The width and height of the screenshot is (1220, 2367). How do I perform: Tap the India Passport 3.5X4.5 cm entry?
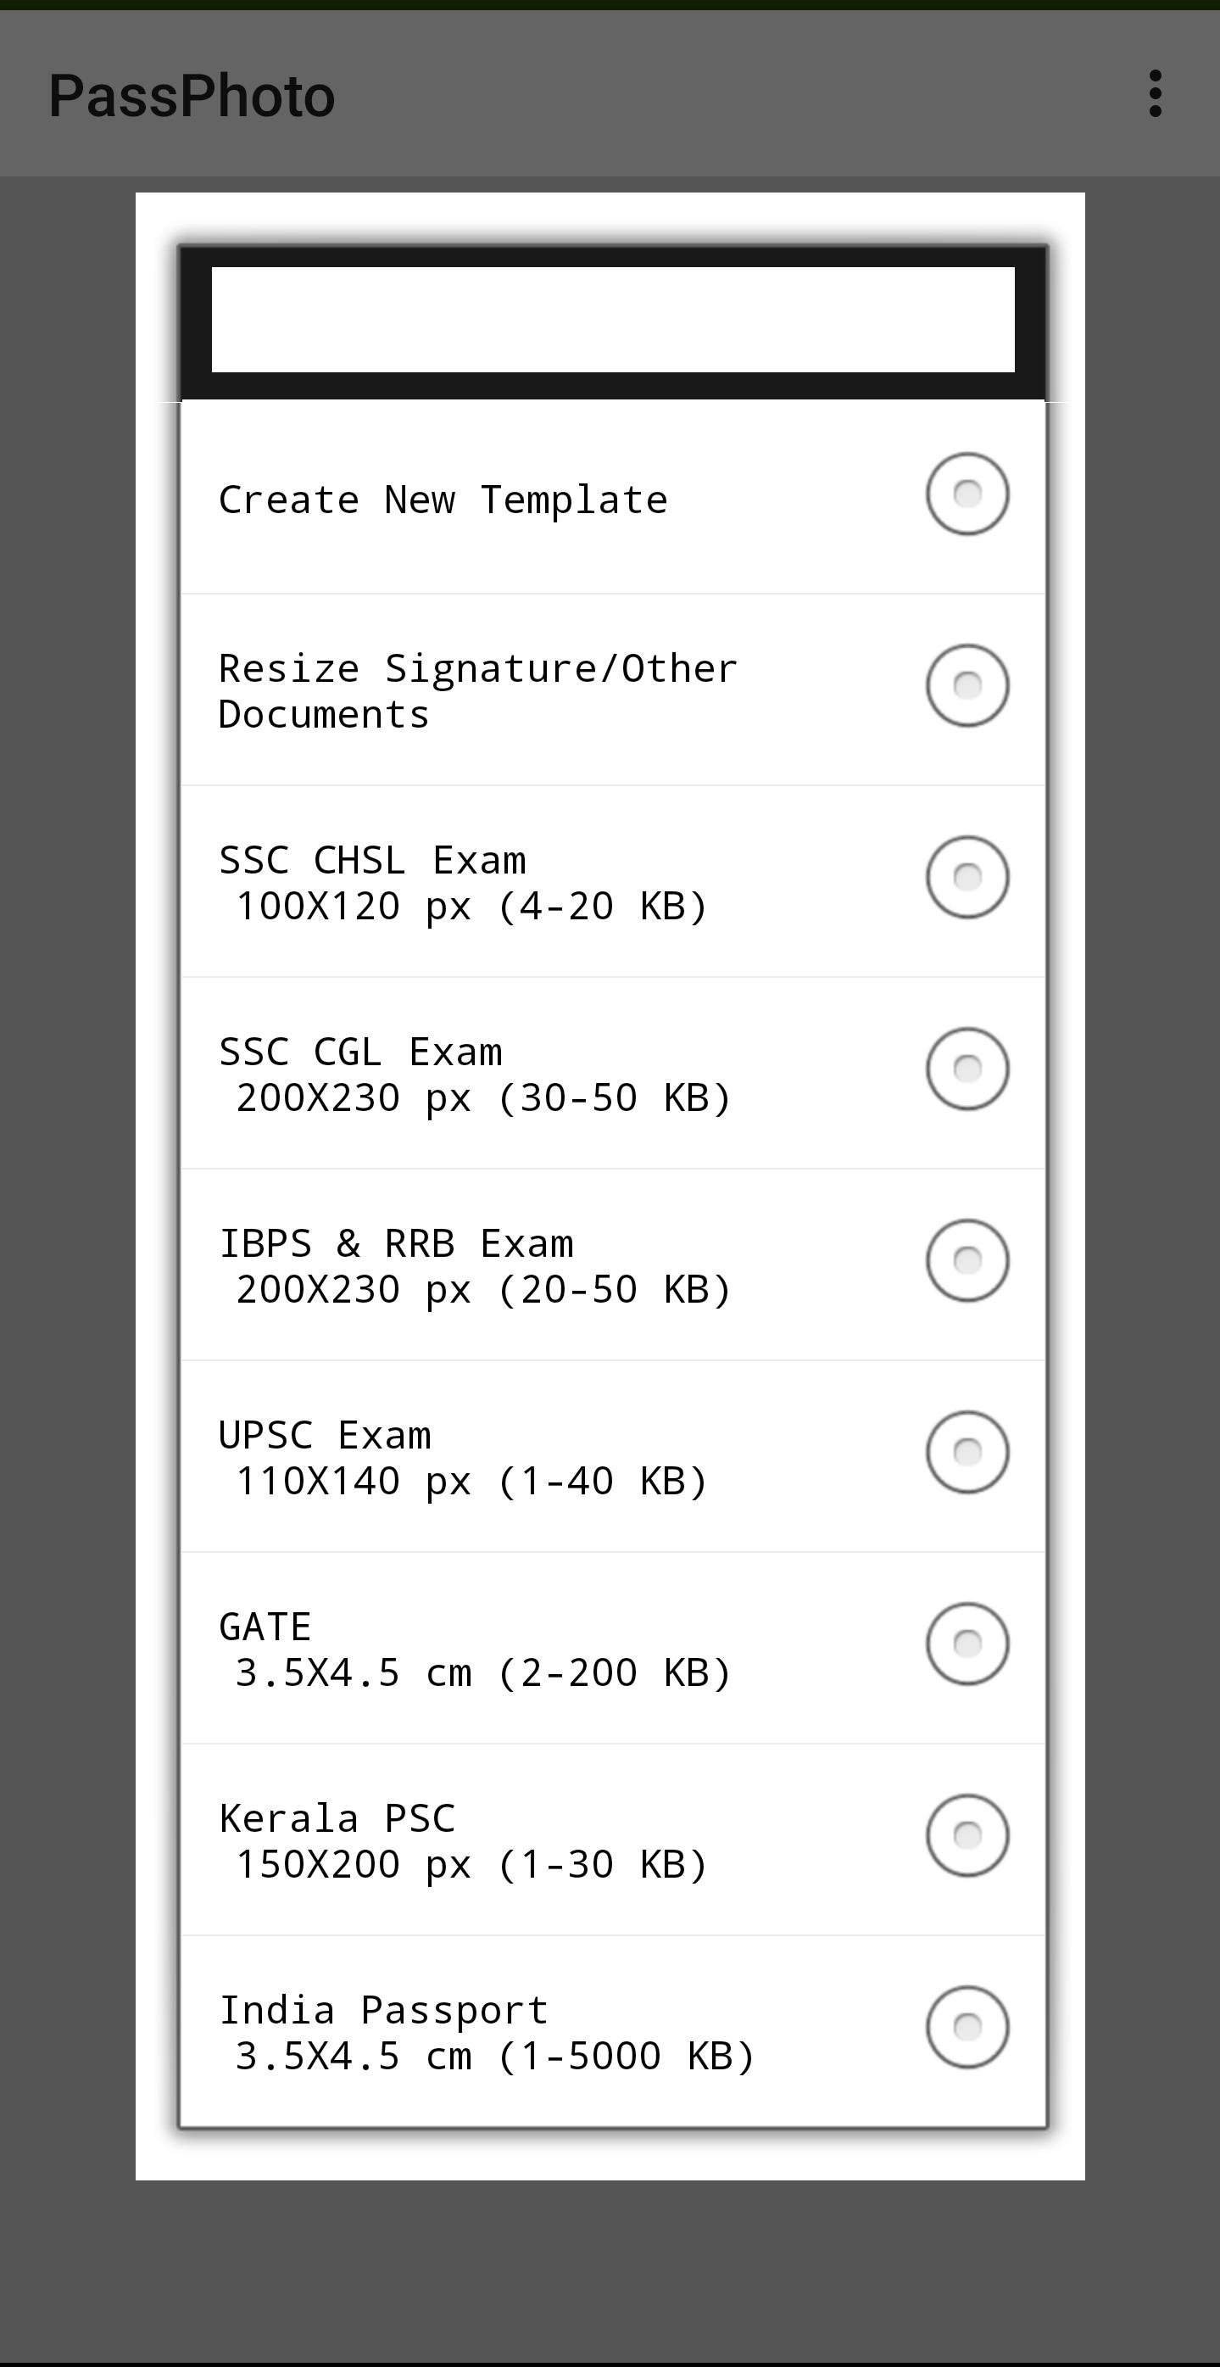[486, 2034]
